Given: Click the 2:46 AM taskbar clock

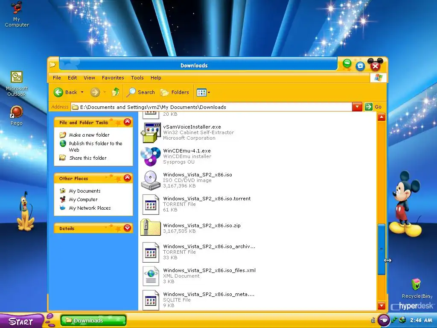Looking at the screenshot, I should click(421, 320).
